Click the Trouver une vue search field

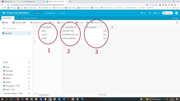[x=17, y=28]
